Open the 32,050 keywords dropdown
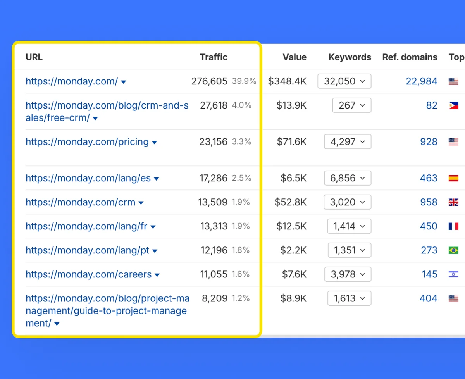 [344, 81]
